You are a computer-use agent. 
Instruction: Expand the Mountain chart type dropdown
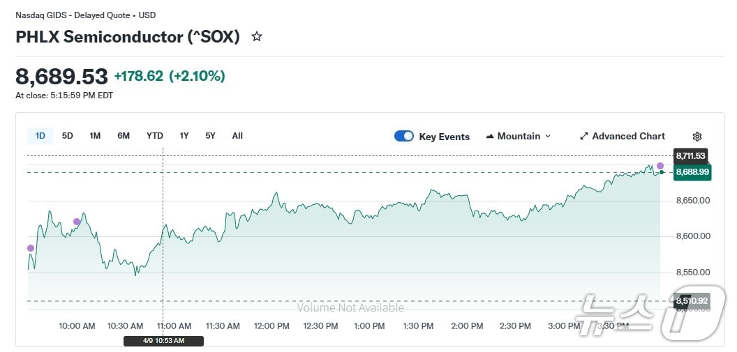[518, 137]
